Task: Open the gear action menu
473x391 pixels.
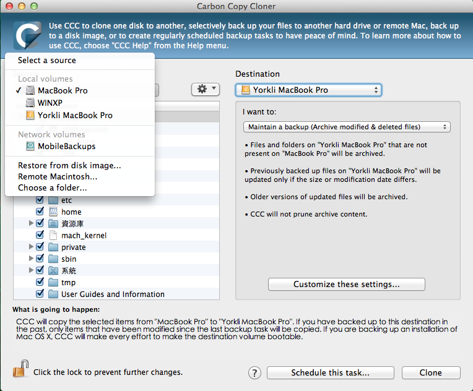Action: click(206, 89)
